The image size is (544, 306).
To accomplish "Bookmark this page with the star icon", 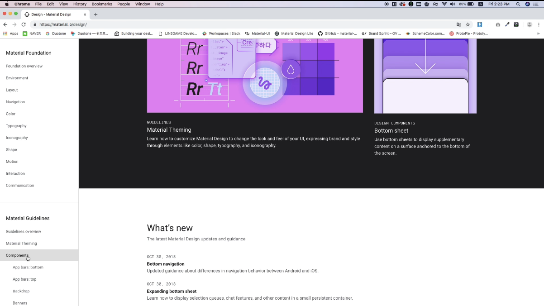I will 468,24.
